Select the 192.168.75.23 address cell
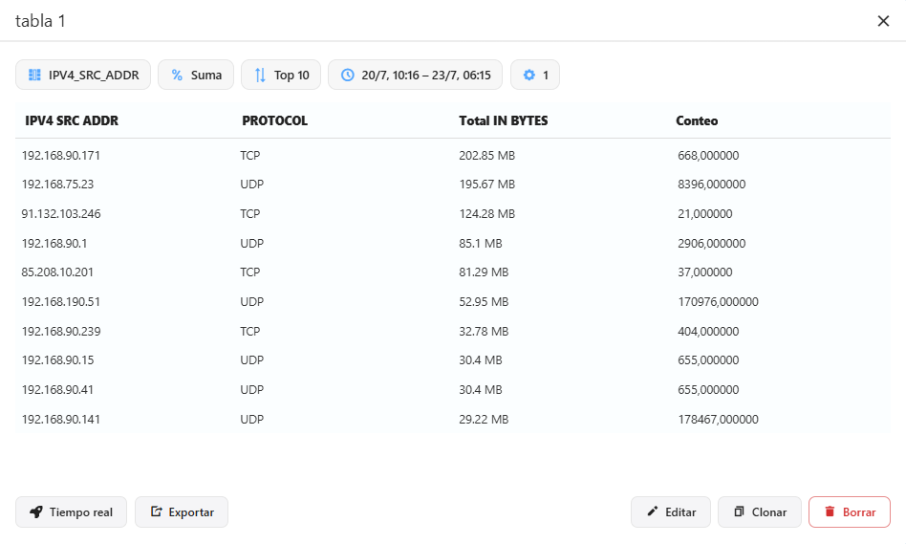The height and width of the screenshot is (544, 906). pyautogui.click(x=57, y=185)
